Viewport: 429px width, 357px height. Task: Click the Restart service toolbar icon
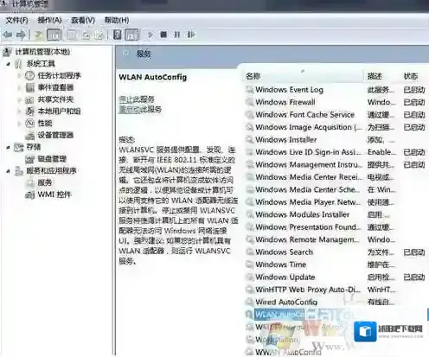pyautogui.click(x=191, y=35)
